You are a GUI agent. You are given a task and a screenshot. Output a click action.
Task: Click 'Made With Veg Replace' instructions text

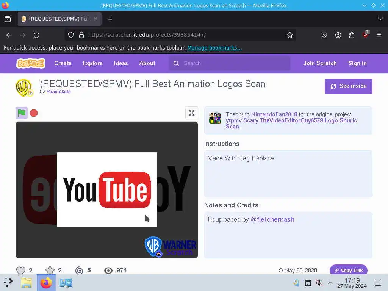[x=241, y=158]
